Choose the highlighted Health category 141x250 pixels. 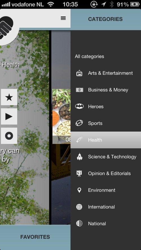106,140
